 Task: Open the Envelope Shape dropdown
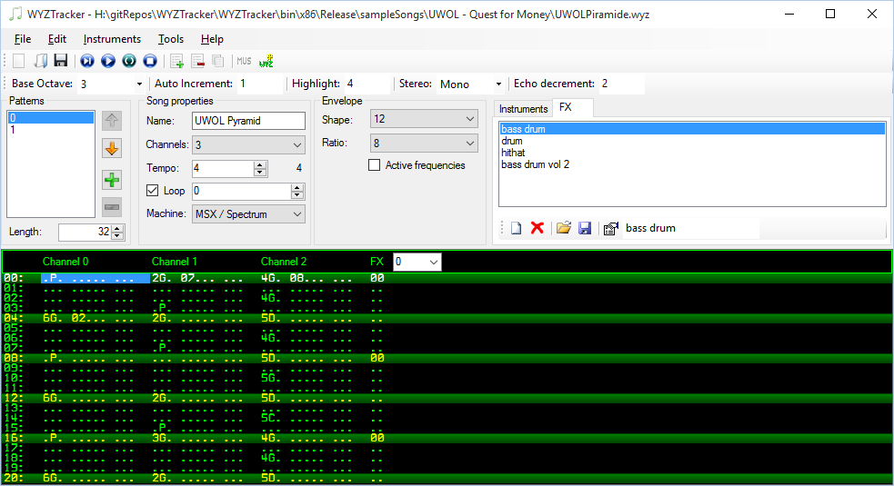(x=424, y=118)
